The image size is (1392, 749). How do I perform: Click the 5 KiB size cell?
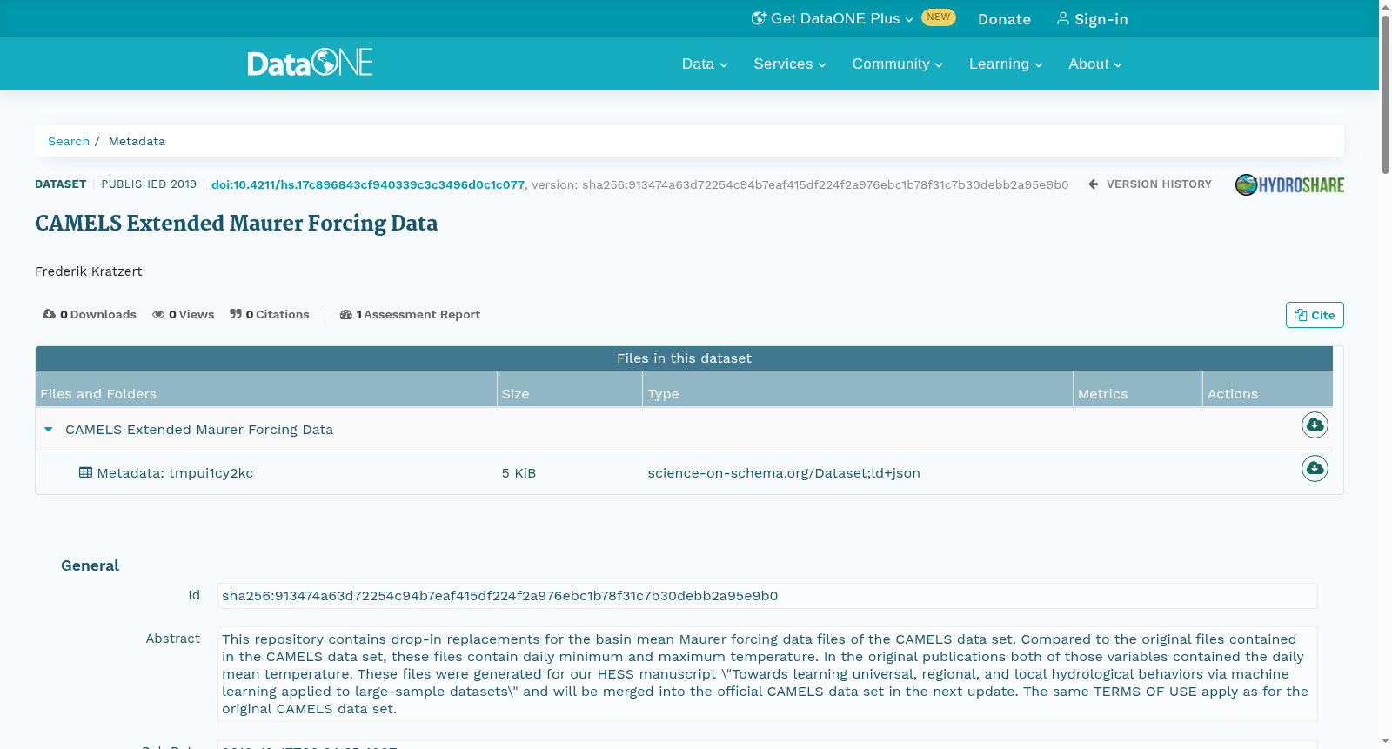[x=519, y=473]
